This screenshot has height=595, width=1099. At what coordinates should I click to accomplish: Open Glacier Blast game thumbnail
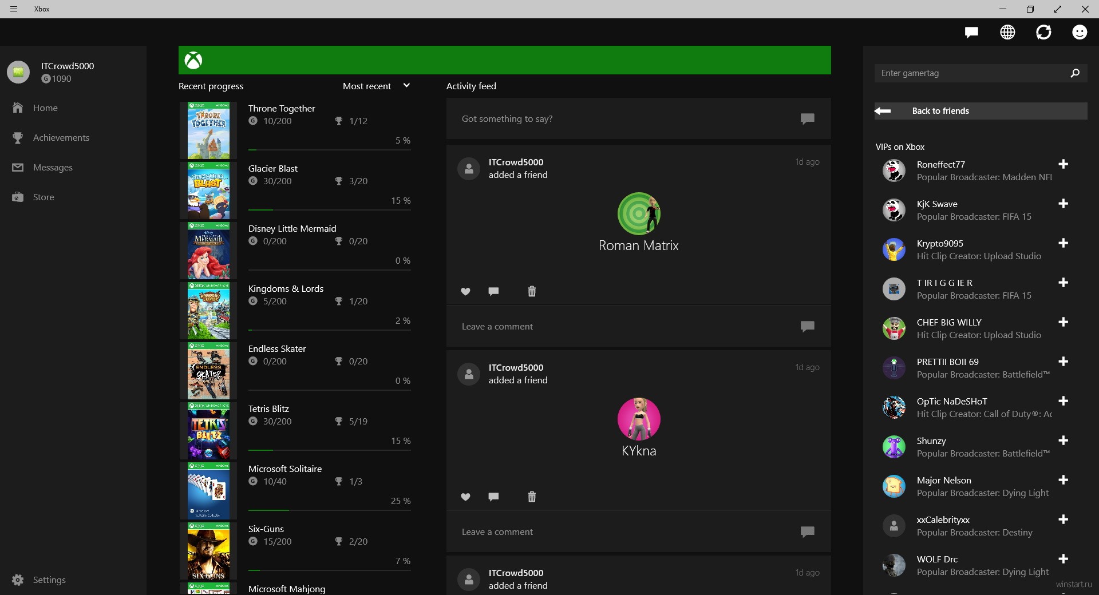208,191
